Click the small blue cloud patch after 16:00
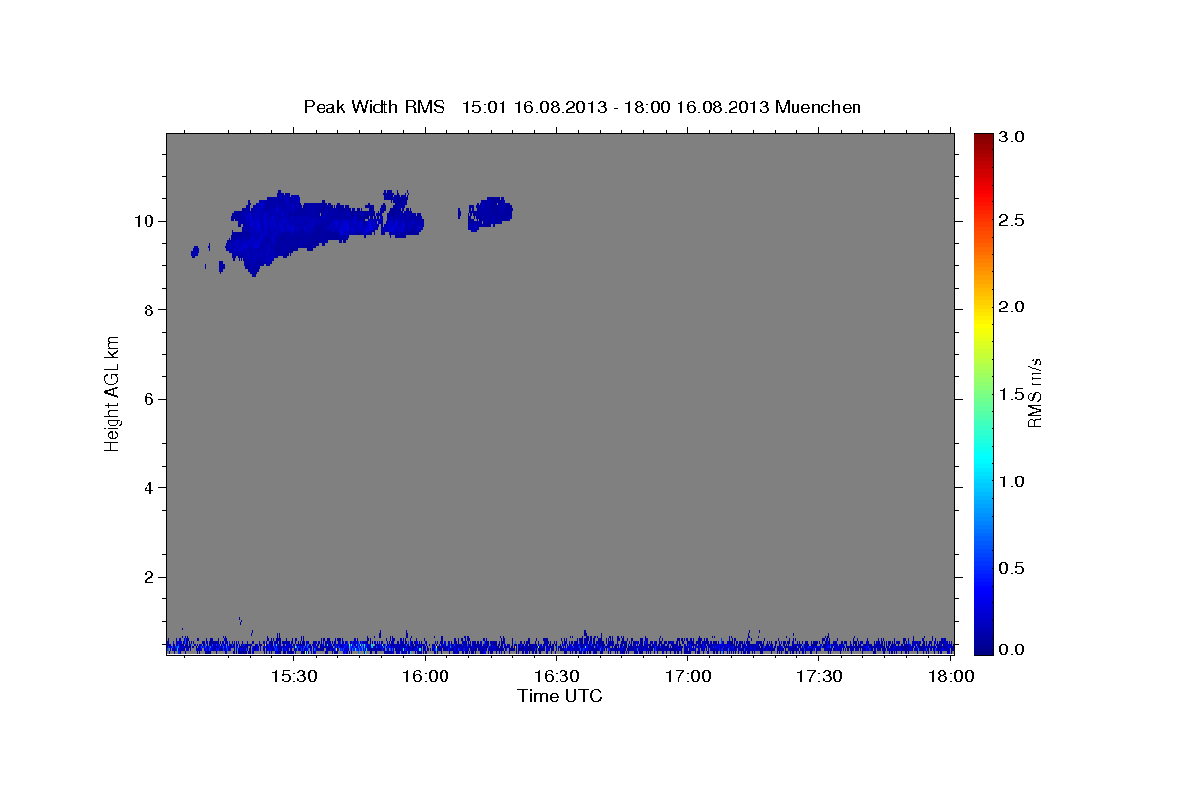Screen dimensions: 1180x786 [490, 213]
